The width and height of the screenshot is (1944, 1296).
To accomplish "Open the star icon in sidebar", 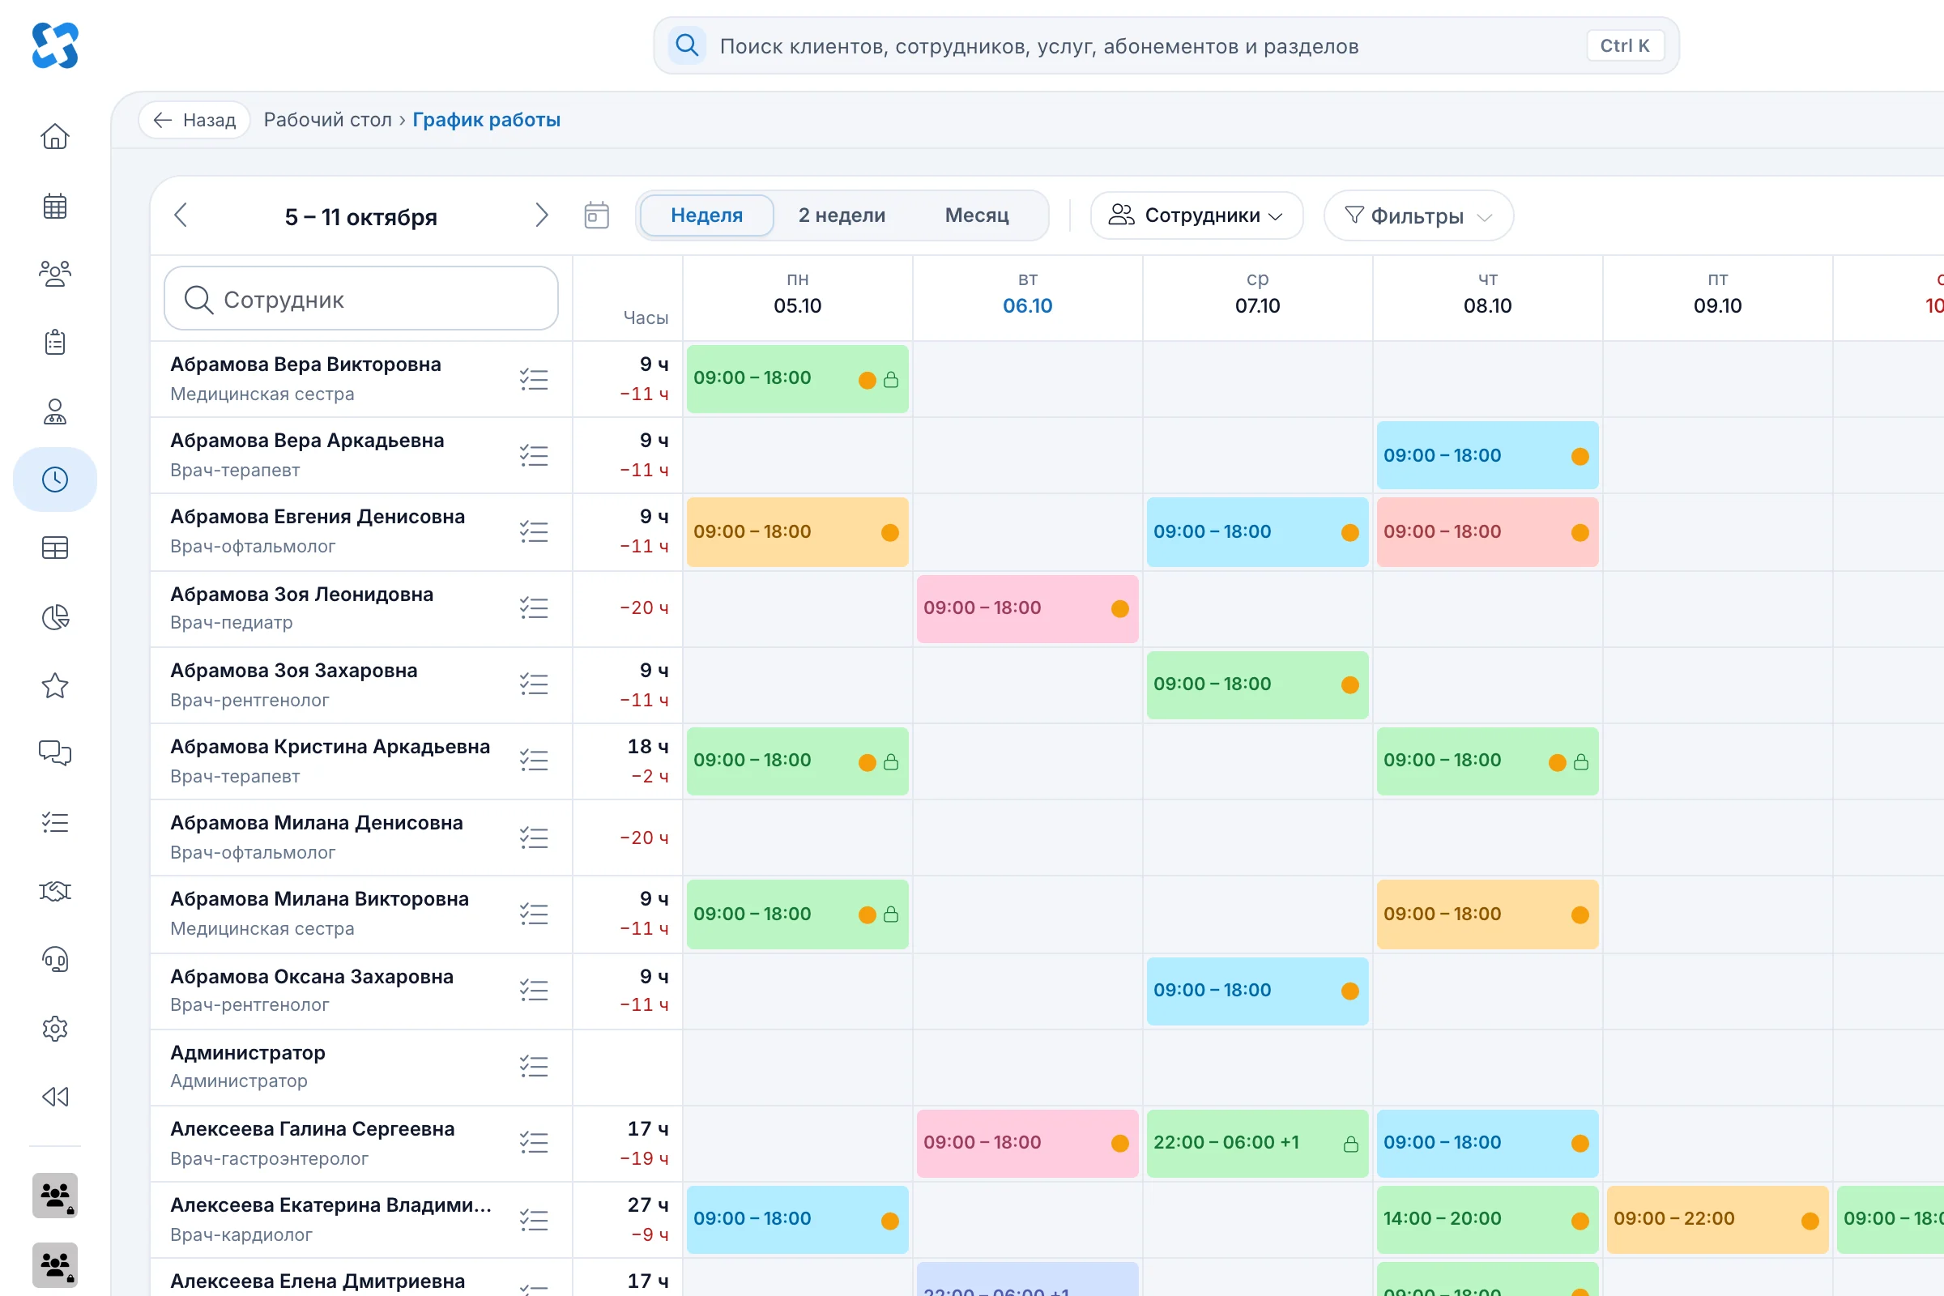I will point(54,685).
